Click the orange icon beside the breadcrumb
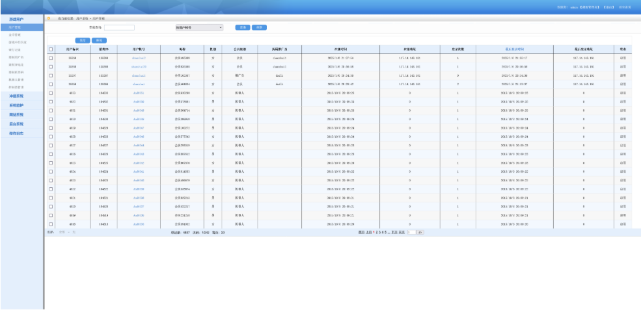 (x=48, y=19)
